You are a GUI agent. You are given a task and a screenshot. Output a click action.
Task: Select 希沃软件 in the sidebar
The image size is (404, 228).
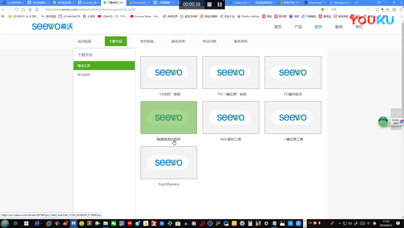[84, 75]
